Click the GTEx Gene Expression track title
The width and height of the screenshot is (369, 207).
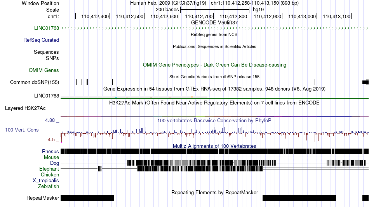[214, 89]
